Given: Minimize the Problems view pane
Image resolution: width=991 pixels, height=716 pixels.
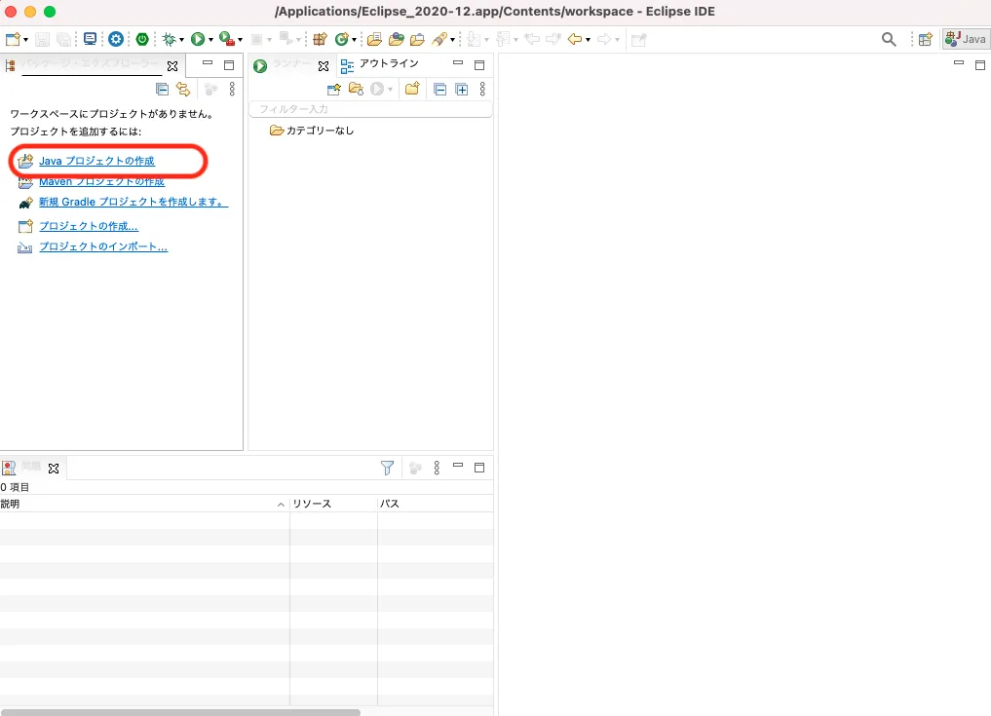Looking at the screenshot, I should 458,466.
